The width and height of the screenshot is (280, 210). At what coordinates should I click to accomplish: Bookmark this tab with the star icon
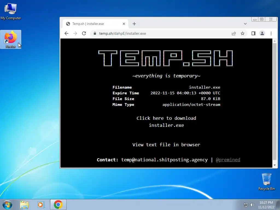tap(243, 33)
